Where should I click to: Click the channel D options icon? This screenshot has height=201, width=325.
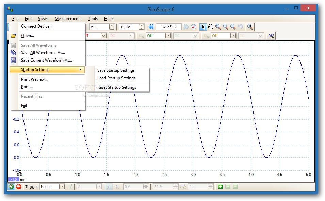[x=207, y=36]
